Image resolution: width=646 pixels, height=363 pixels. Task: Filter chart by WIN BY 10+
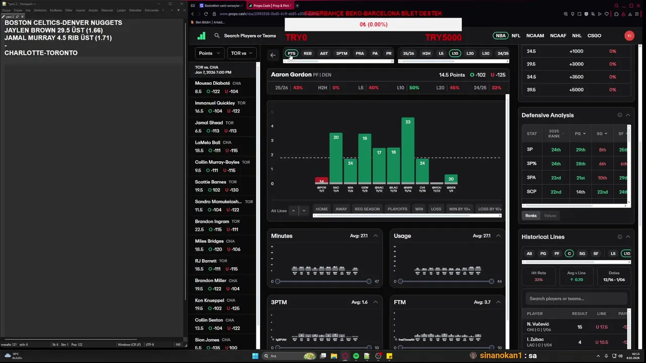tap(459, 209)
